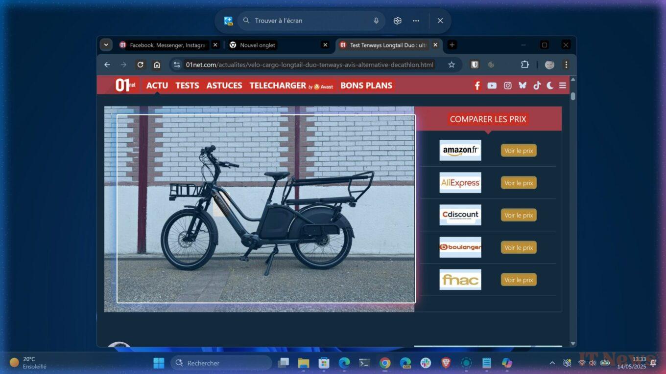Click the Cdiscount merchant logo
The height and width of the screenshot is (374, 666).
click(x=460, y=215)
